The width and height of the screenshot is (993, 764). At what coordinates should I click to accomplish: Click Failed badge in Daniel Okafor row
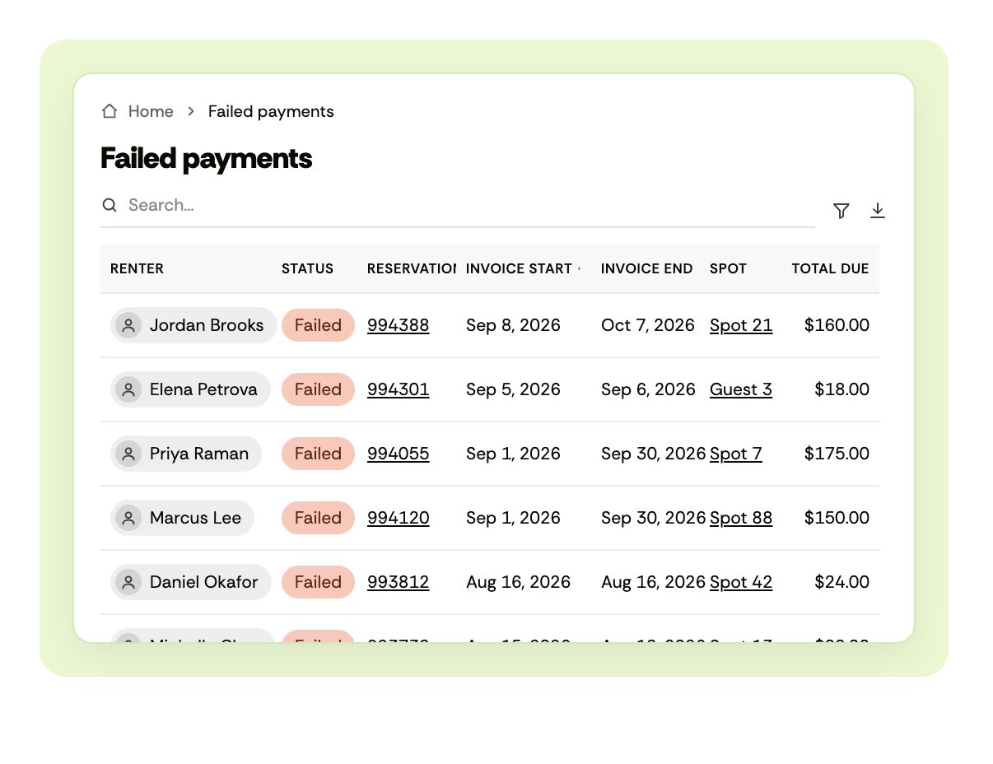pyautogui.click(x=318, y=582)
